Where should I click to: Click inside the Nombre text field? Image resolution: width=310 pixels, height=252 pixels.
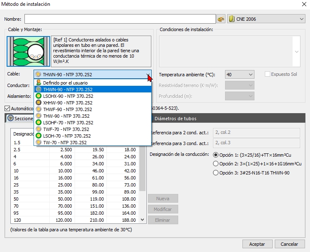click(120, 19)
